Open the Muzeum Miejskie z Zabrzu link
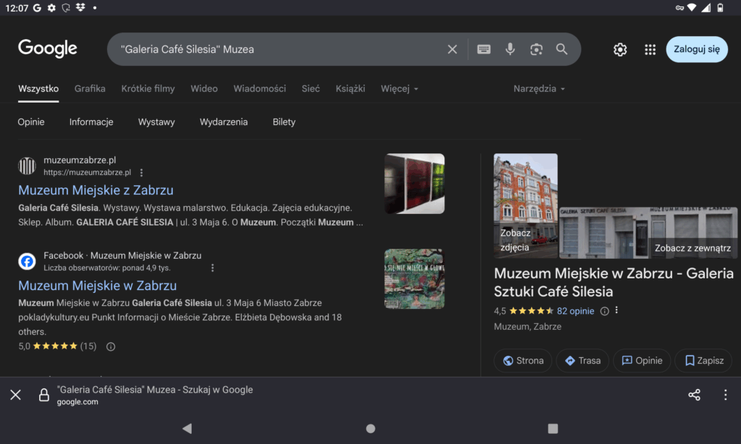This screenshot has height=444, width=741. point(96,190)
